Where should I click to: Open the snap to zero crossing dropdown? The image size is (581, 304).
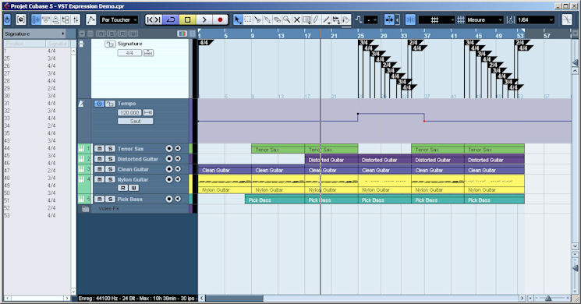click(x=371, y=20)
